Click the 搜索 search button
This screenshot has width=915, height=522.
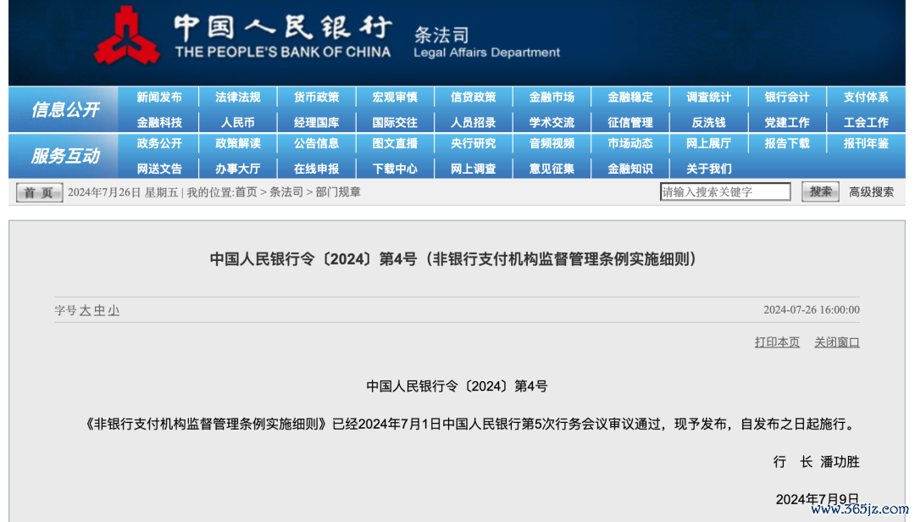pos(819,192)
